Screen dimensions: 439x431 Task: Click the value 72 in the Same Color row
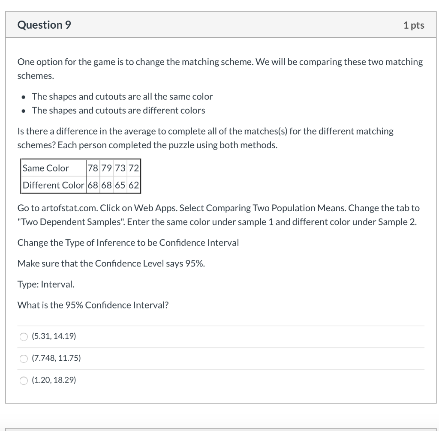pos(135,168)
